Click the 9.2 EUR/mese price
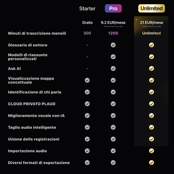 tap(113, 23)
